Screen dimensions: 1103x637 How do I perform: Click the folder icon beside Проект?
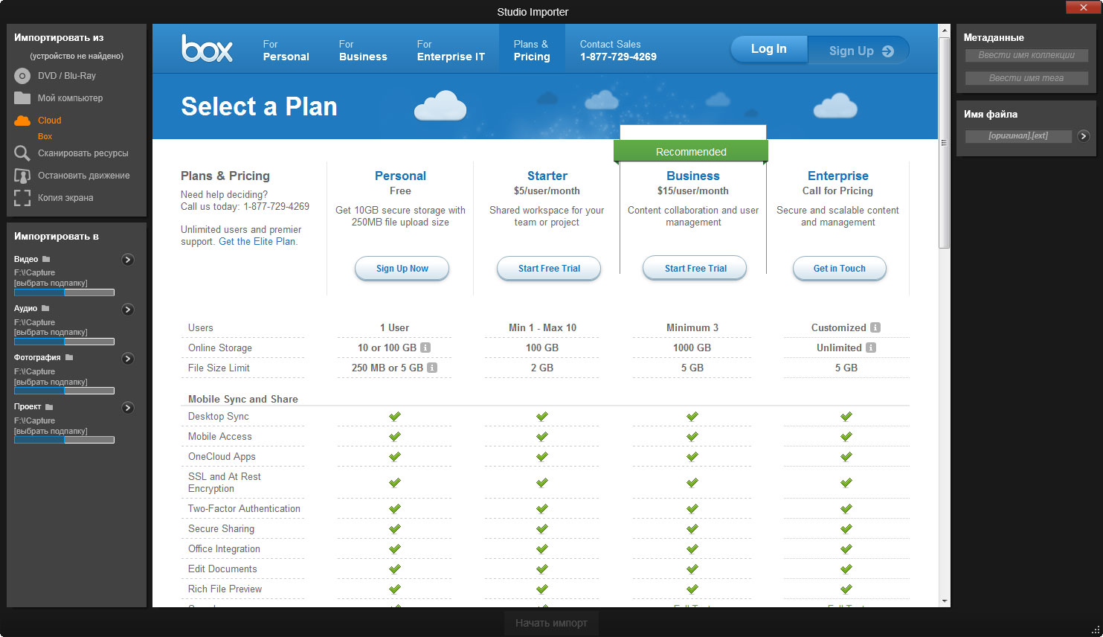[x=49, y=407]
